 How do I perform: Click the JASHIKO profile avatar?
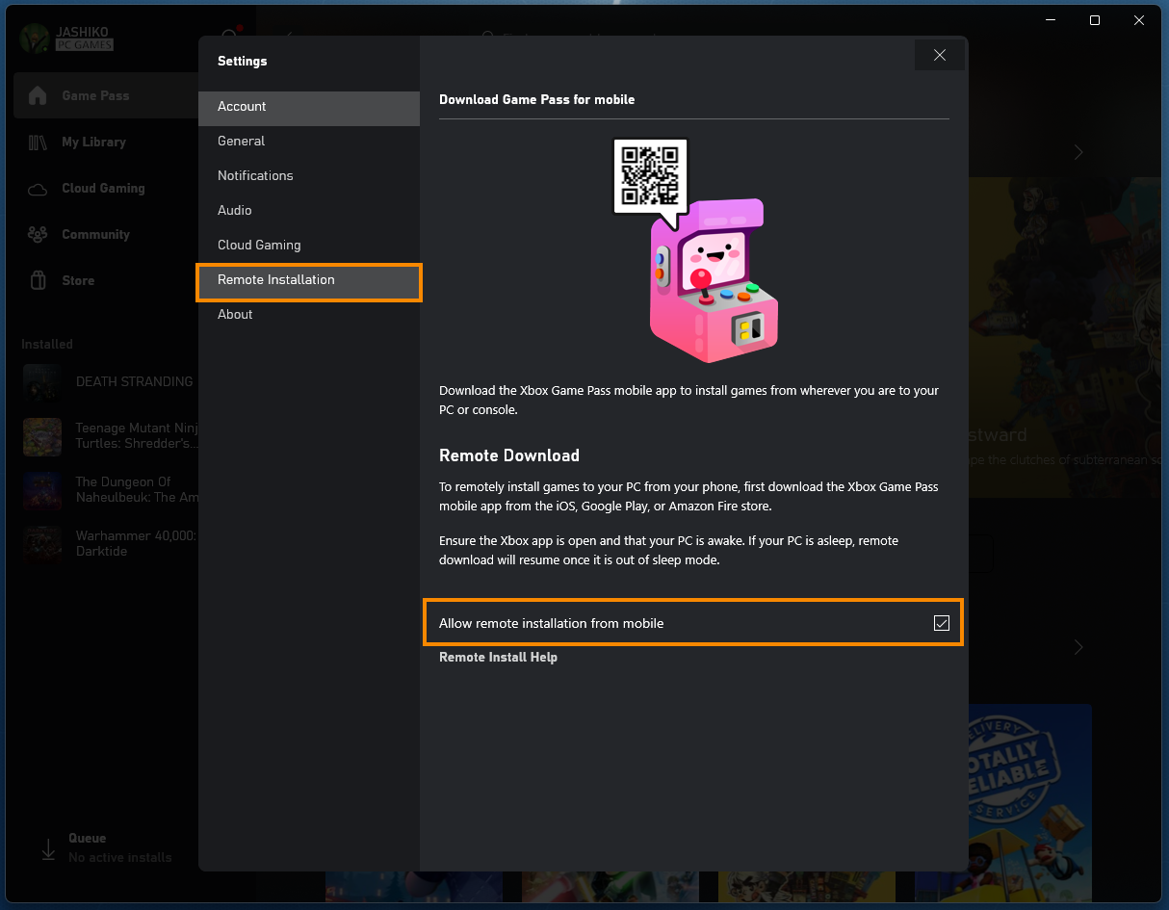tap(34, 38)
